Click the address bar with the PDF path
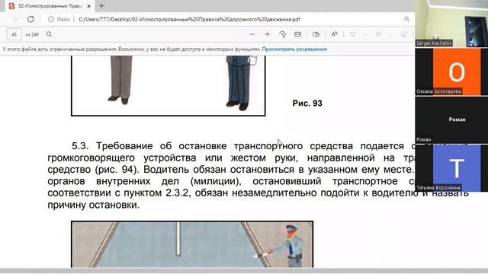The width and height of the screenshot is (488, 274). (x=189, y=19)
